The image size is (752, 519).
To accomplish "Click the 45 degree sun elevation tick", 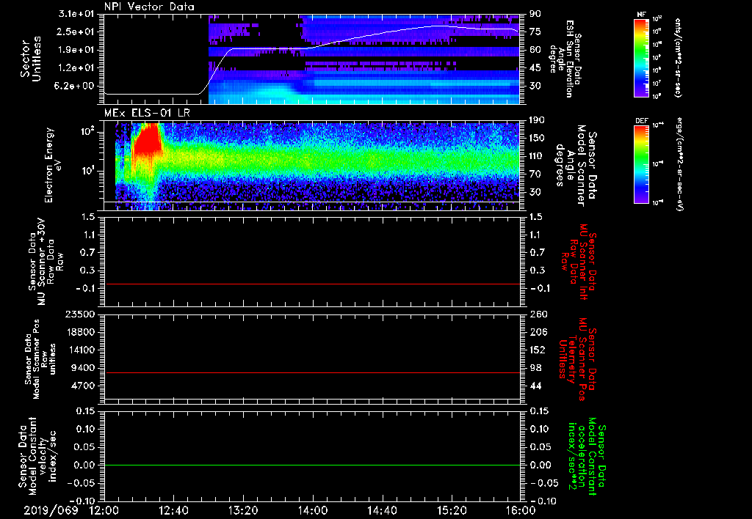I will click(535, 68).
